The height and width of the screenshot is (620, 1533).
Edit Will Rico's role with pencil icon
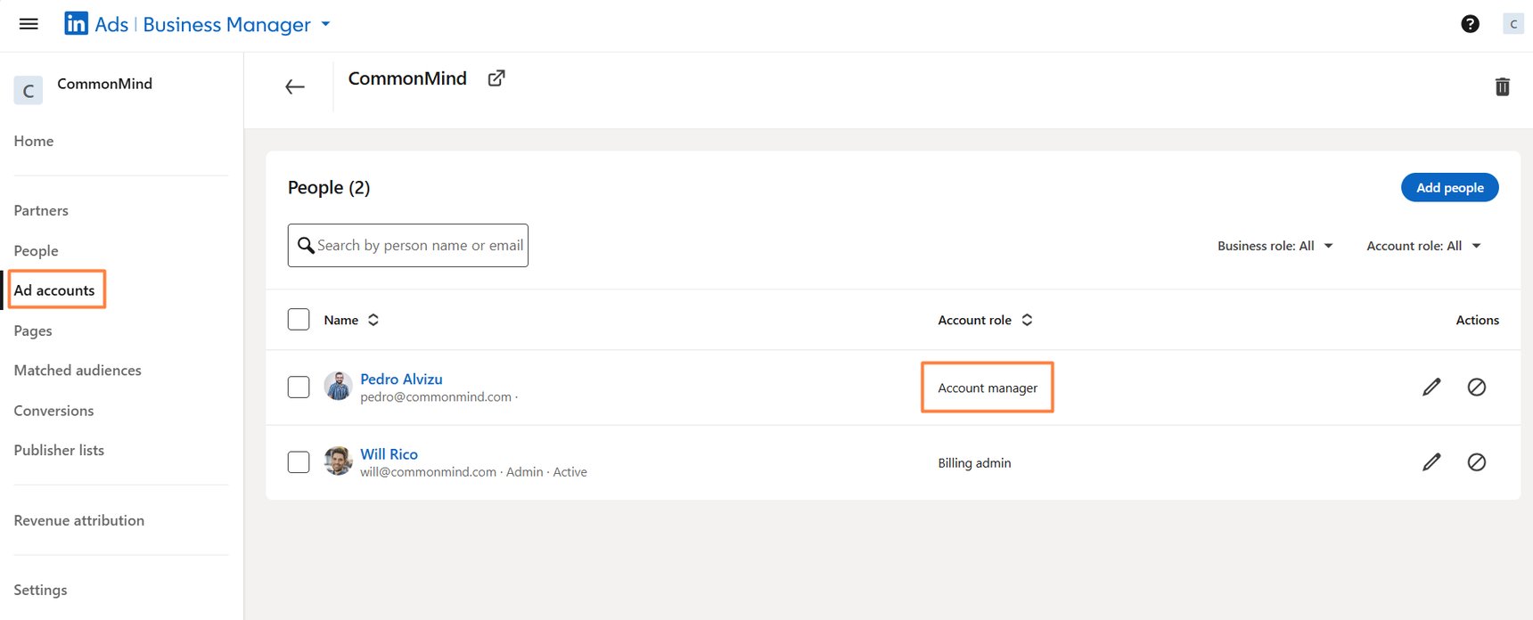[x=1431, y=461]
